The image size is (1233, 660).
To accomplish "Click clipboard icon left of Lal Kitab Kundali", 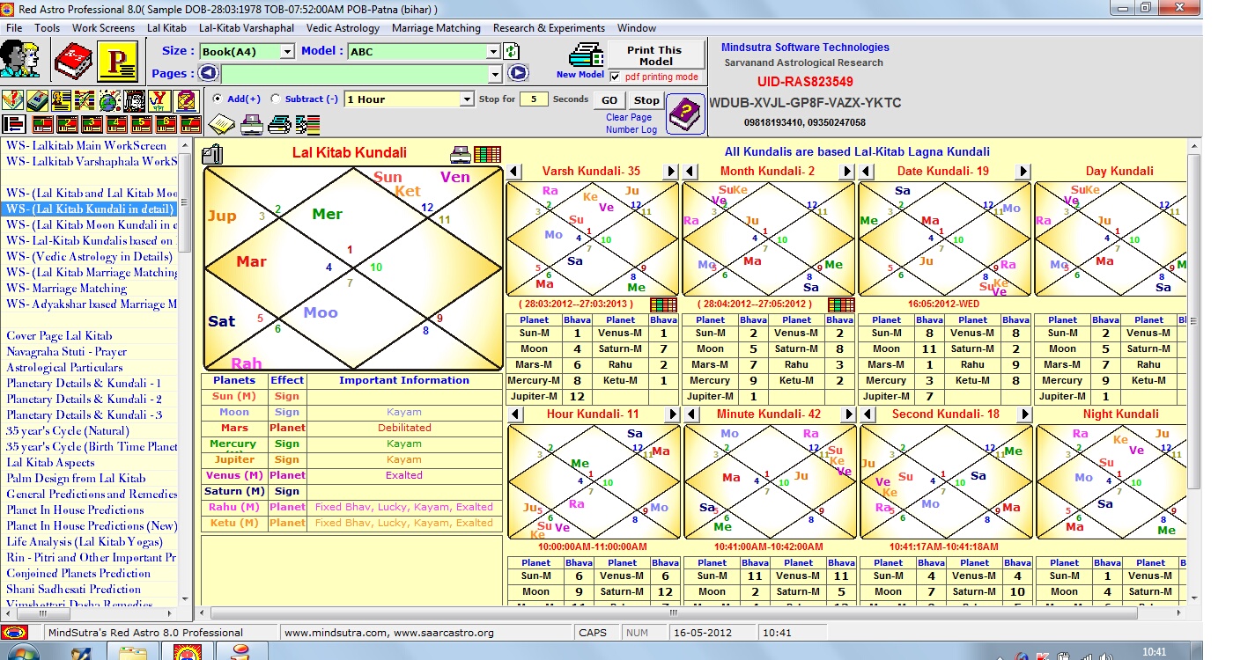I will click(212, 155).
